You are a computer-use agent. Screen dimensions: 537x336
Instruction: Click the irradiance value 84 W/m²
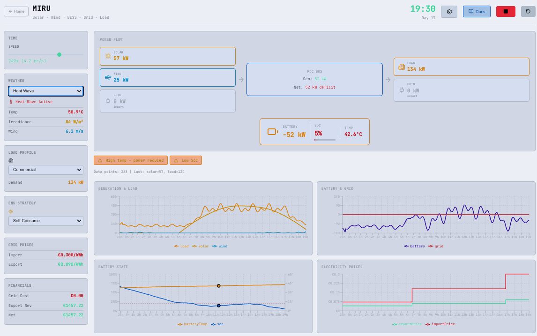coord(75,121)
